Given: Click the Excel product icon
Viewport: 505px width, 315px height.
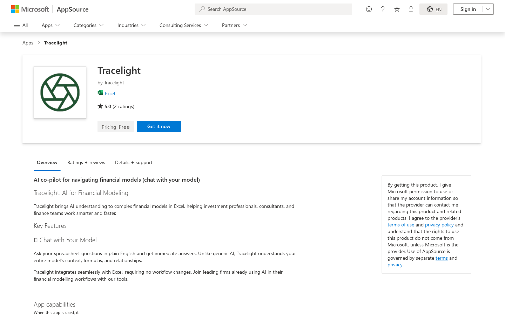Looking at the screenshot, I should (100, 93).
